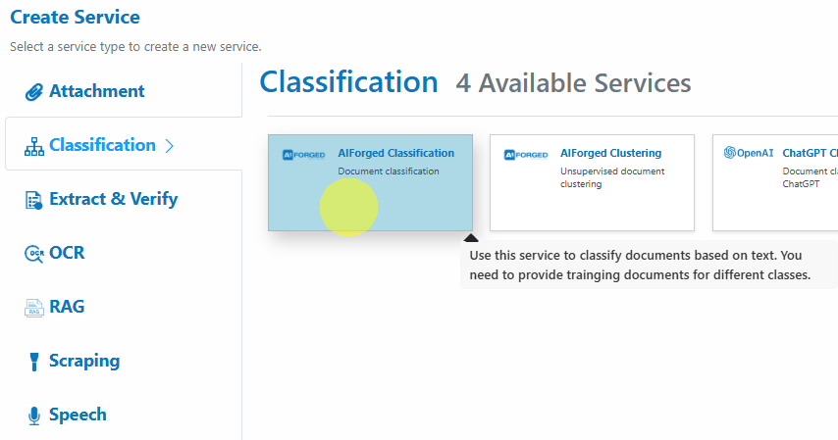Image resolution: width=838 pixels, height=440 pixels.
Task: Choose the Scraping category label
Action: coord(84,361)
